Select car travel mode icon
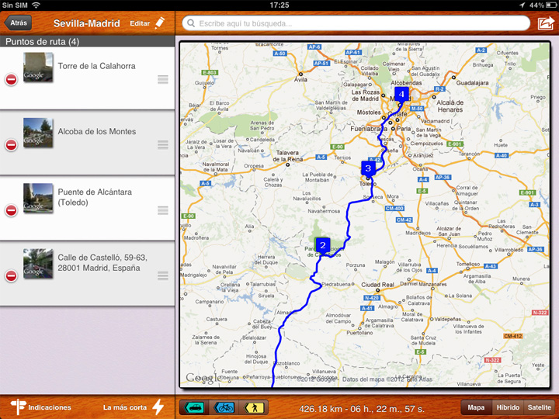559x419 pixels. [x=194, y=407]
